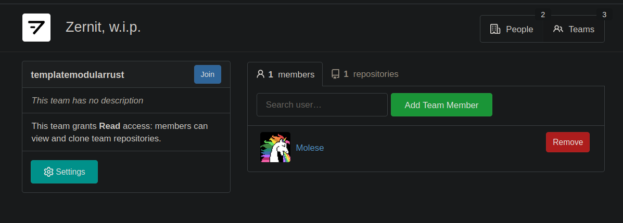Image resolution: width=623 pixels, height=223 pixels.
Task: Open the Teams section of the organization
Action: click(574, 29)
